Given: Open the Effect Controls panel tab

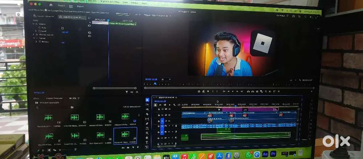Looking at the screenshot, I should [122, 14].
